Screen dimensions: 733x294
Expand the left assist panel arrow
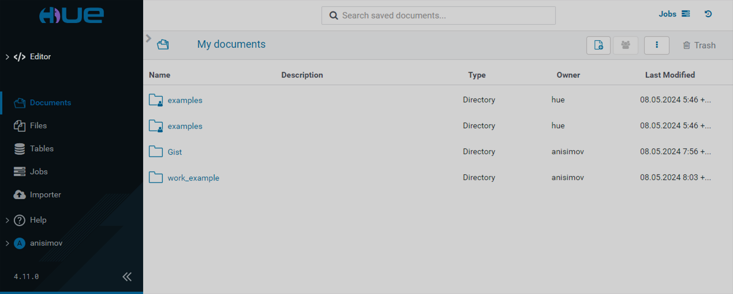click(x=149, y=39)
